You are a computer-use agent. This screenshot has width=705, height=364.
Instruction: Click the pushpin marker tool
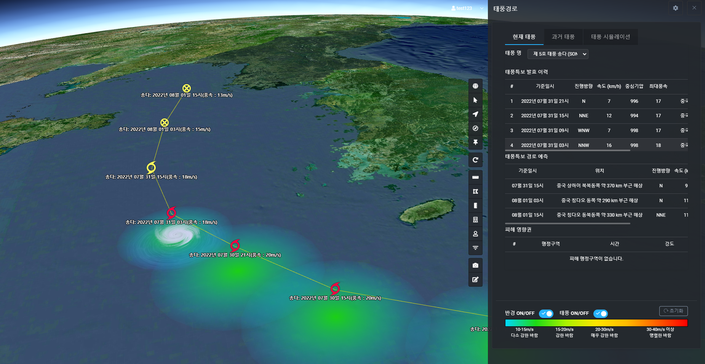click(475, 142)
